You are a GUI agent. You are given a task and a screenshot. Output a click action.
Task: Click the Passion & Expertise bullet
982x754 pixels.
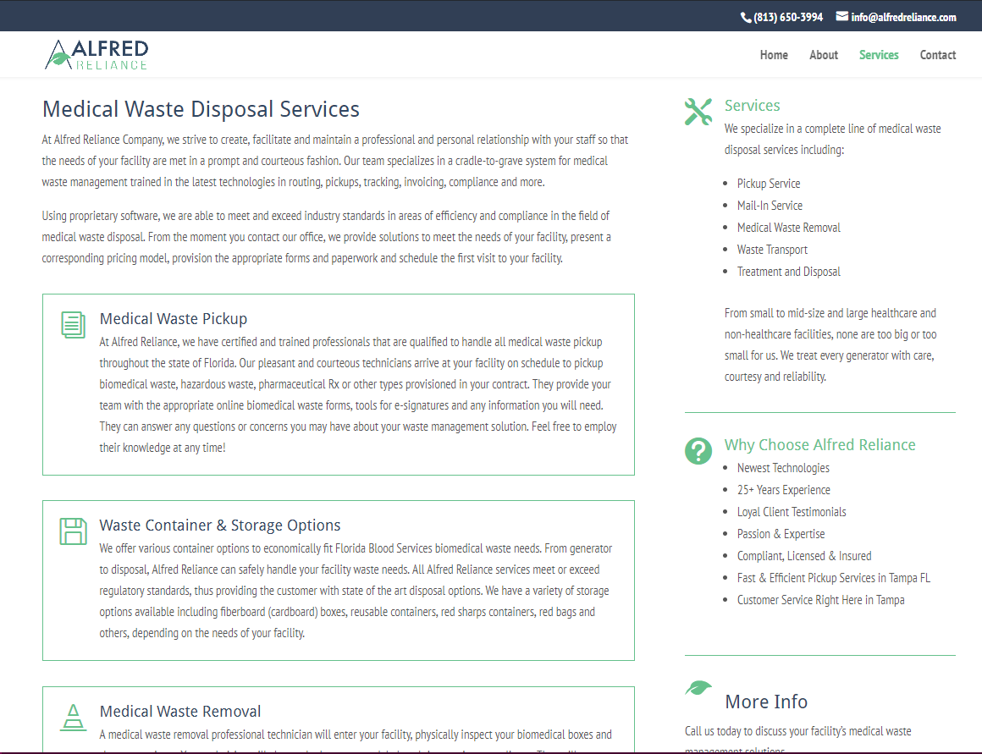[x=781, y=534]
